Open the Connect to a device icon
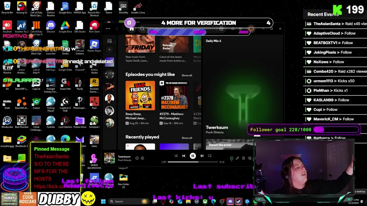The image size is (367, 206). [249, 158]
